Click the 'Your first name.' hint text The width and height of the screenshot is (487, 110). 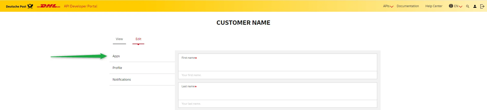[x=191, y=75]
